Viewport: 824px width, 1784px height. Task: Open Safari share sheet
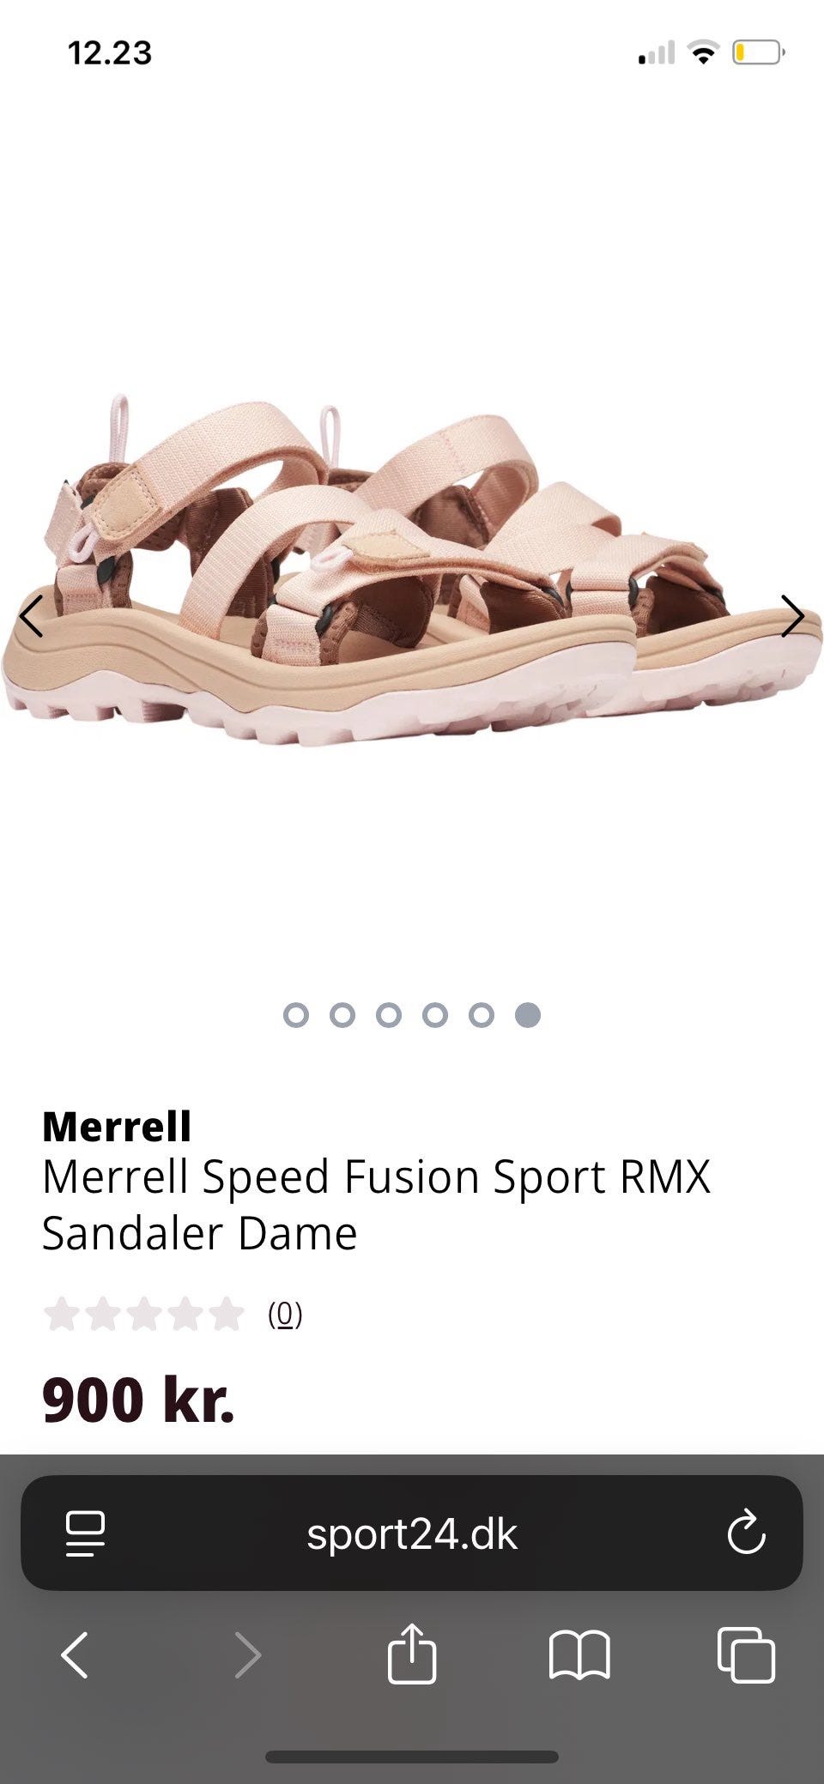(x=412, y=1653)
